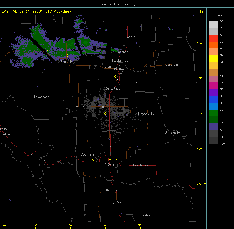
Task: Select the Blackfalds label
Action: pyautogui.click(x=120, y=61)
